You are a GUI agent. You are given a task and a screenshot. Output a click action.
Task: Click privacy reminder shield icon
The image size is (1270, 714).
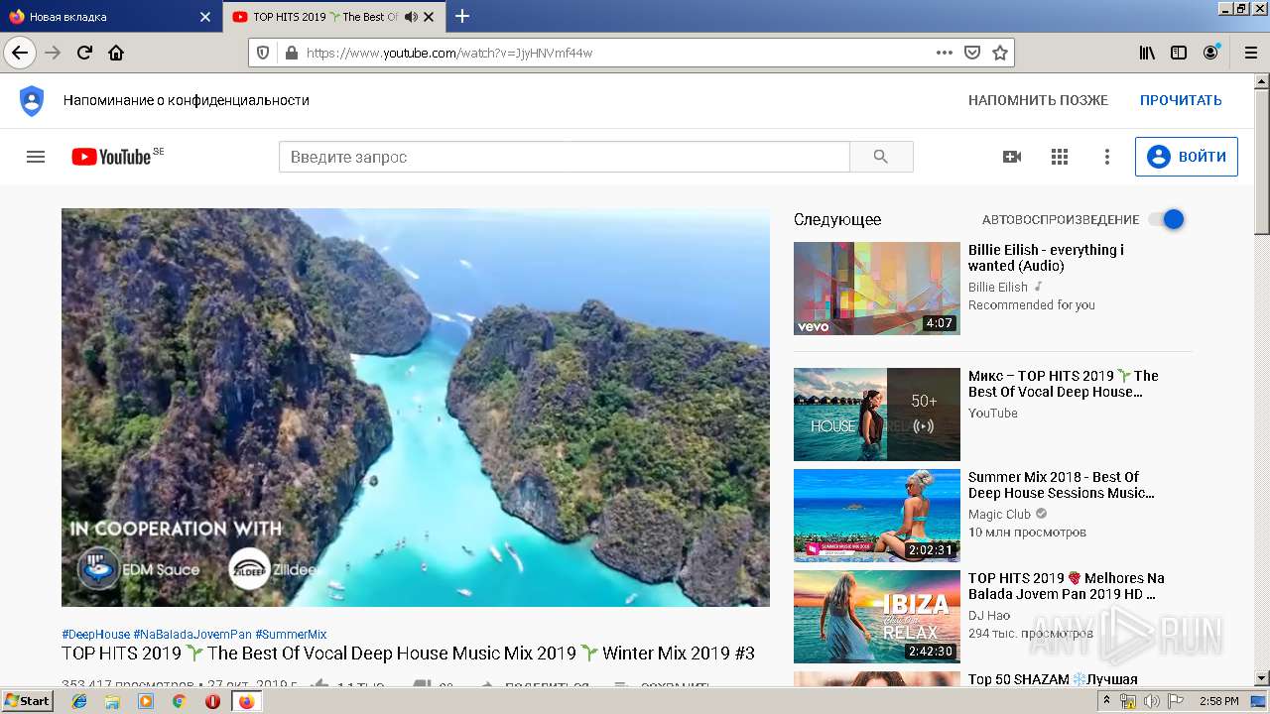(x=32, y=100)
